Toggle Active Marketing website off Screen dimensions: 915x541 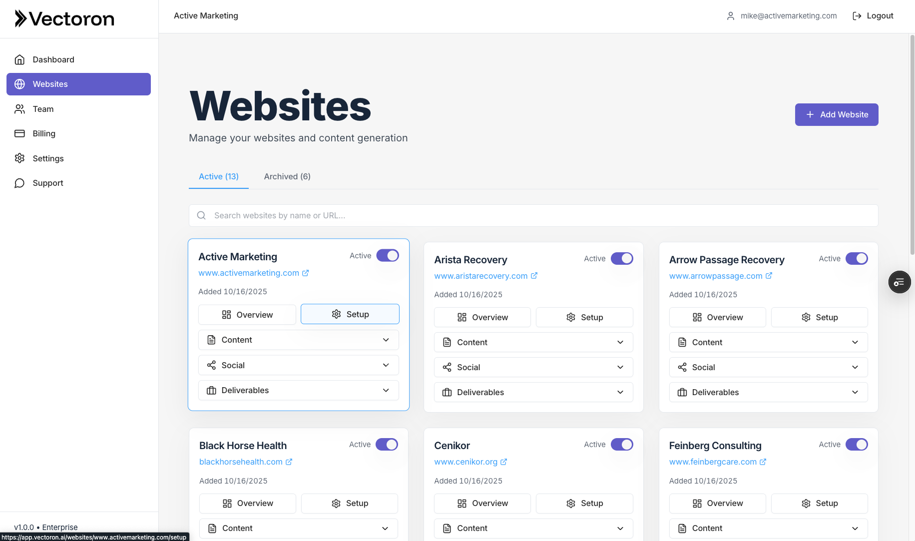(388, 255)
